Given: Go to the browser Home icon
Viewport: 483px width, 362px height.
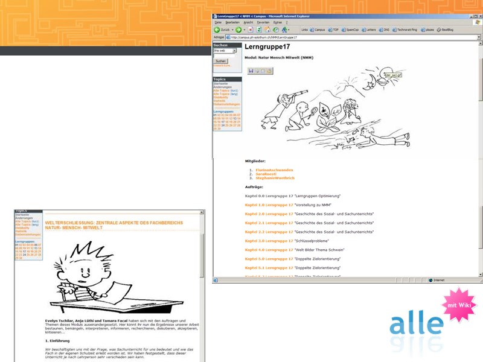Looking at the screenshot, I should click(267, 30).
